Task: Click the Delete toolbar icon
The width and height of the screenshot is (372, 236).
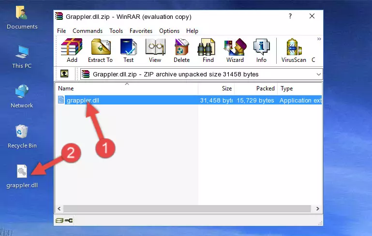Action: (x=181, y=50)
